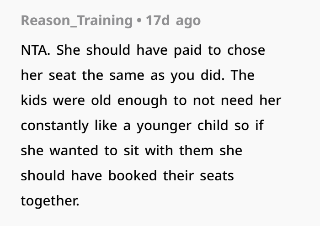Click the word "NTA" starting the comment
Viewport: 320px width, 226px height.
pos(35,50)
